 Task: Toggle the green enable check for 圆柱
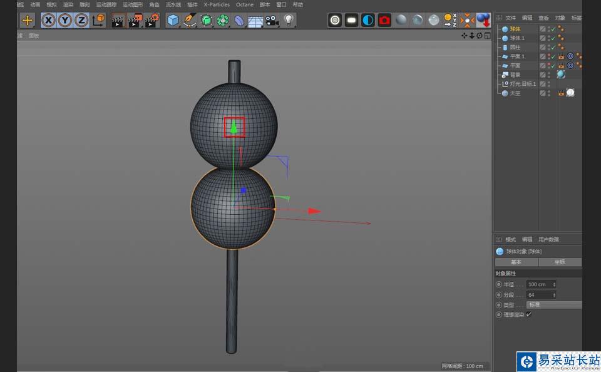coord(553,48)
